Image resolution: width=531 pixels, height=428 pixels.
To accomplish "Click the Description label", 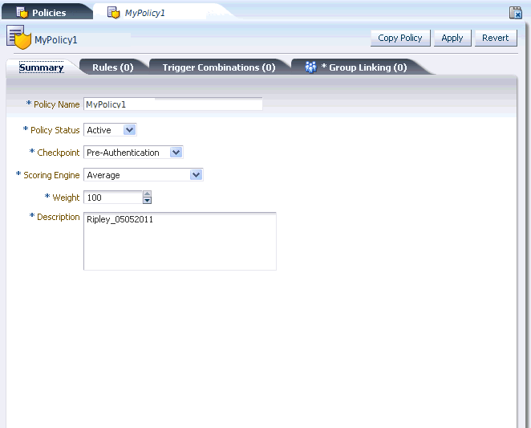I will pyautogui.click(x=59, y=217).
